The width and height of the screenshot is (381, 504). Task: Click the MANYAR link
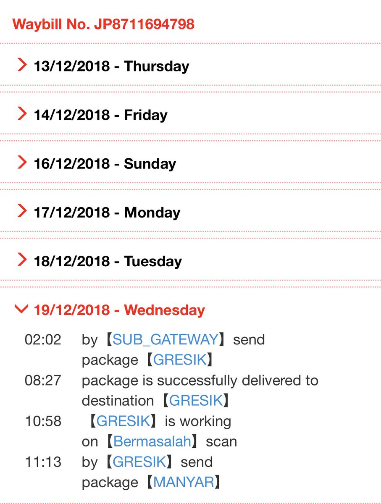point(184,482)
